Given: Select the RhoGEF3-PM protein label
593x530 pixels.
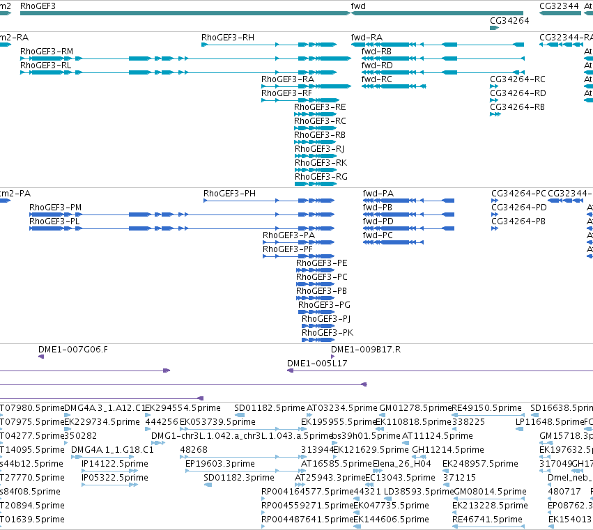Looking at the screenshot, I should [56, 208].
